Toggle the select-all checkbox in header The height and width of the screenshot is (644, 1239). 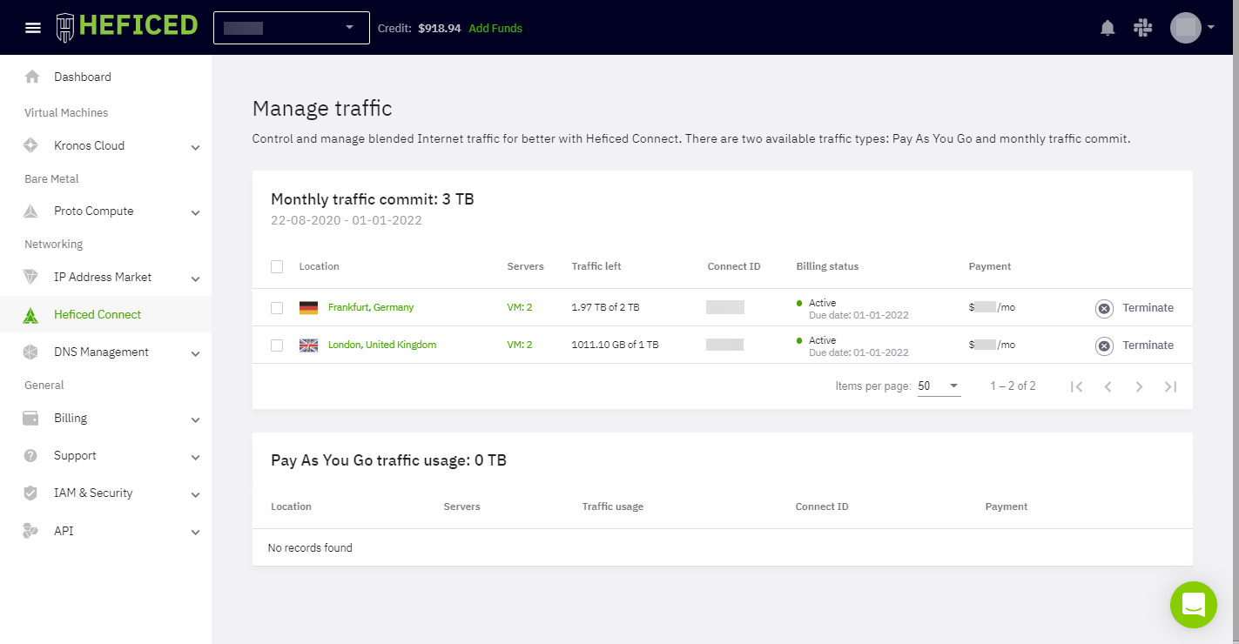(277, 266)
